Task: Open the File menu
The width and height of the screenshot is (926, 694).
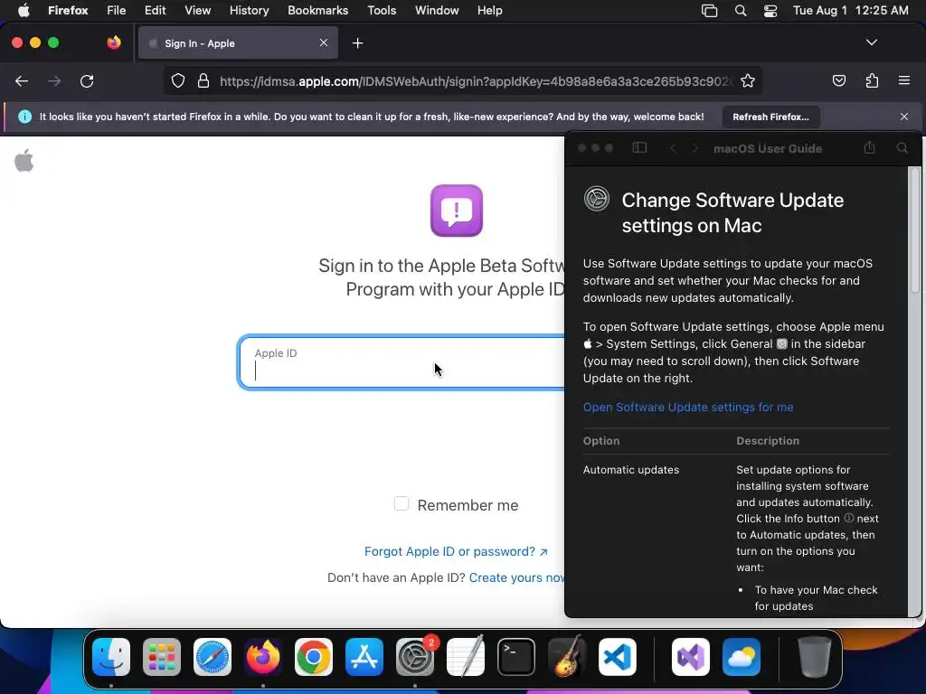Action: [116, 11]
